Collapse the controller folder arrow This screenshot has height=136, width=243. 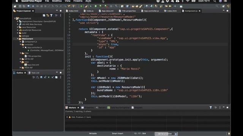pos(21,45)
